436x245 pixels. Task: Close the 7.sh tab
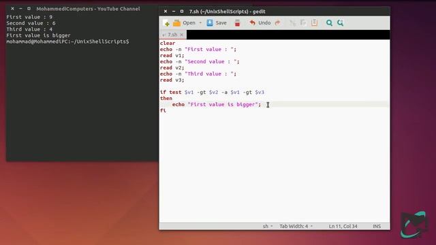coord(182,35)
